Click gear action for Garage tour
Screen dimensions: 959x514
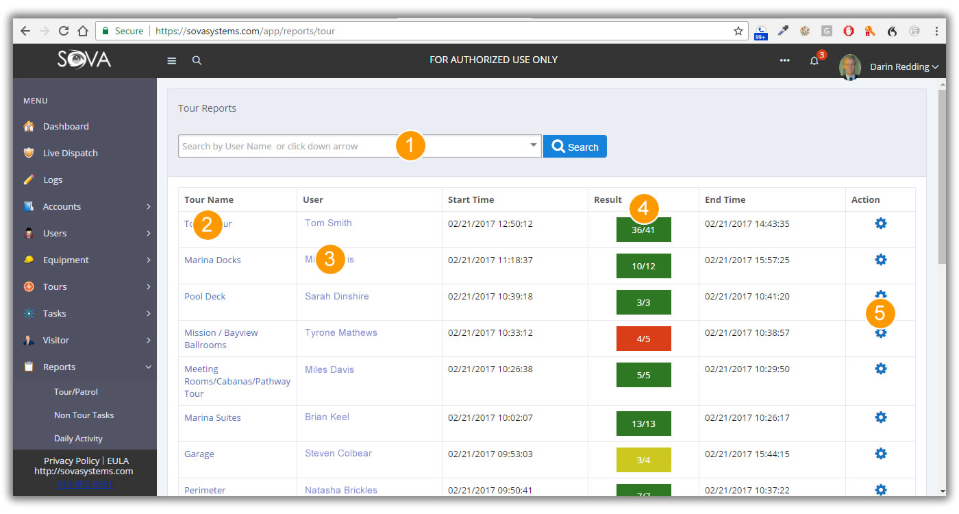point(881,453)
